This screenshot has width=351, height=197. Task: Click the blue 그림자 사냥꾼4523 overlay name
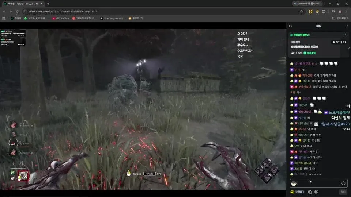pos(334,124)
